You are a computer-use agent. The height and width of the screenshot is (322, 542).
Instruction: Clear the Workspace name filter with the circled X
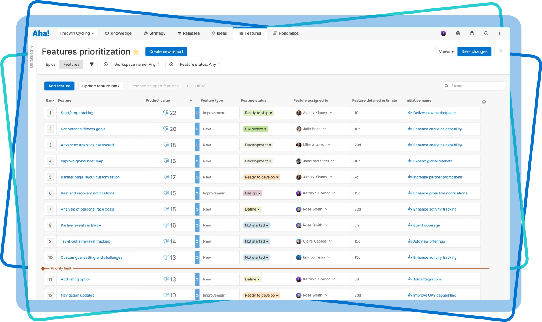(106, 64)
